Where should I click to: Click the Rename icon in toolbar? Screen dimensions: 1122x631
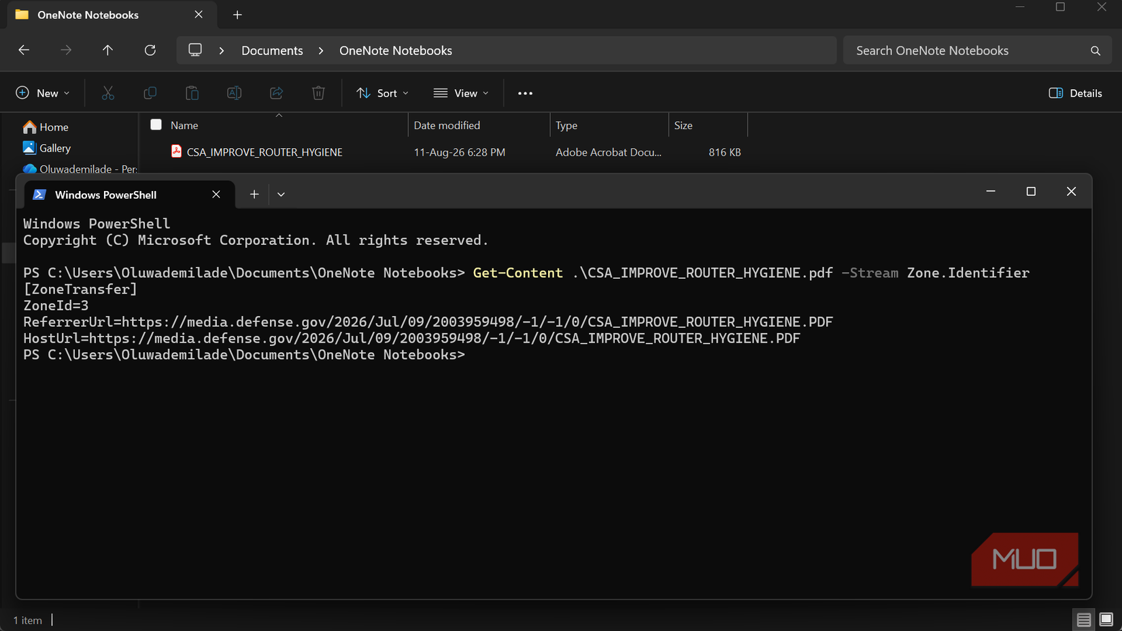pyautogui.click(x=235, y=93)
